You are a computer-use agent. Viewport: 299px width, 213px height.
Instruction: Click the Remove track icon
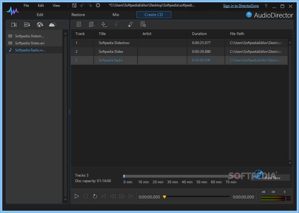pos(92,24)
